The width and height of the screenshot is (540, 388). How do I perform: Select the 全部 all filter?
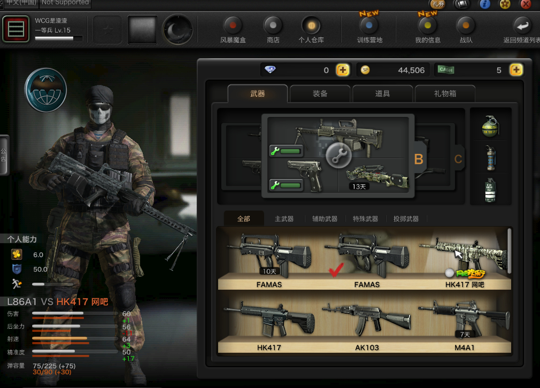[x=243, y=219]
